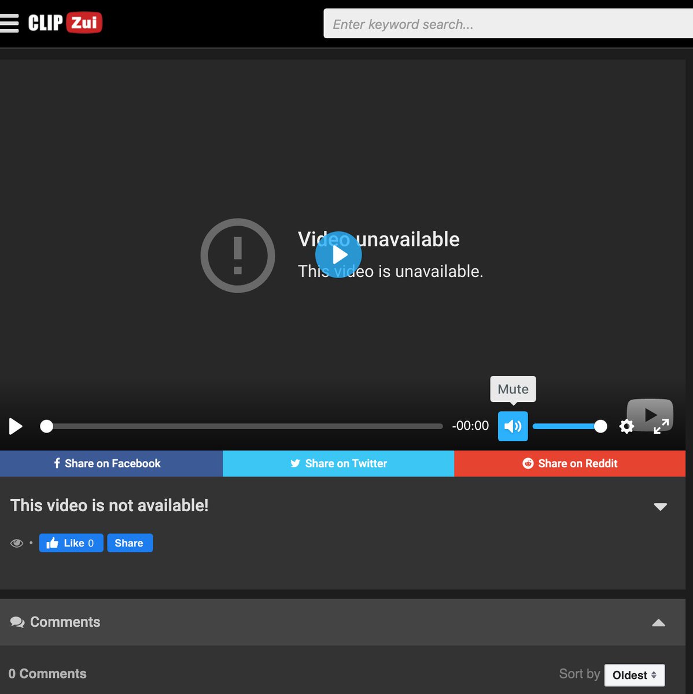Expand the video description arrow

coord(660,507)
